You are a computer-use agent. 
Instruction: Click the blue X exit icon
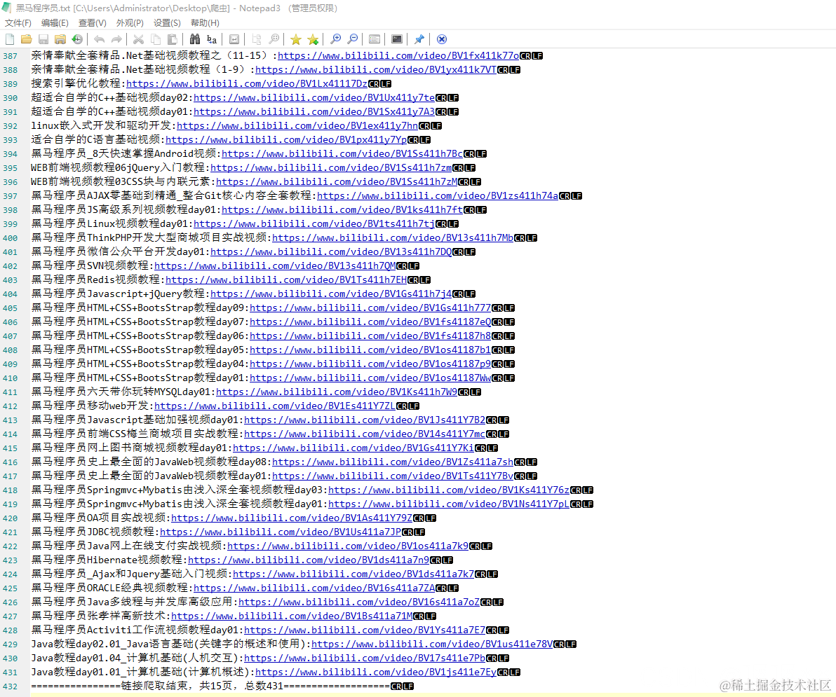pos(441,39)
